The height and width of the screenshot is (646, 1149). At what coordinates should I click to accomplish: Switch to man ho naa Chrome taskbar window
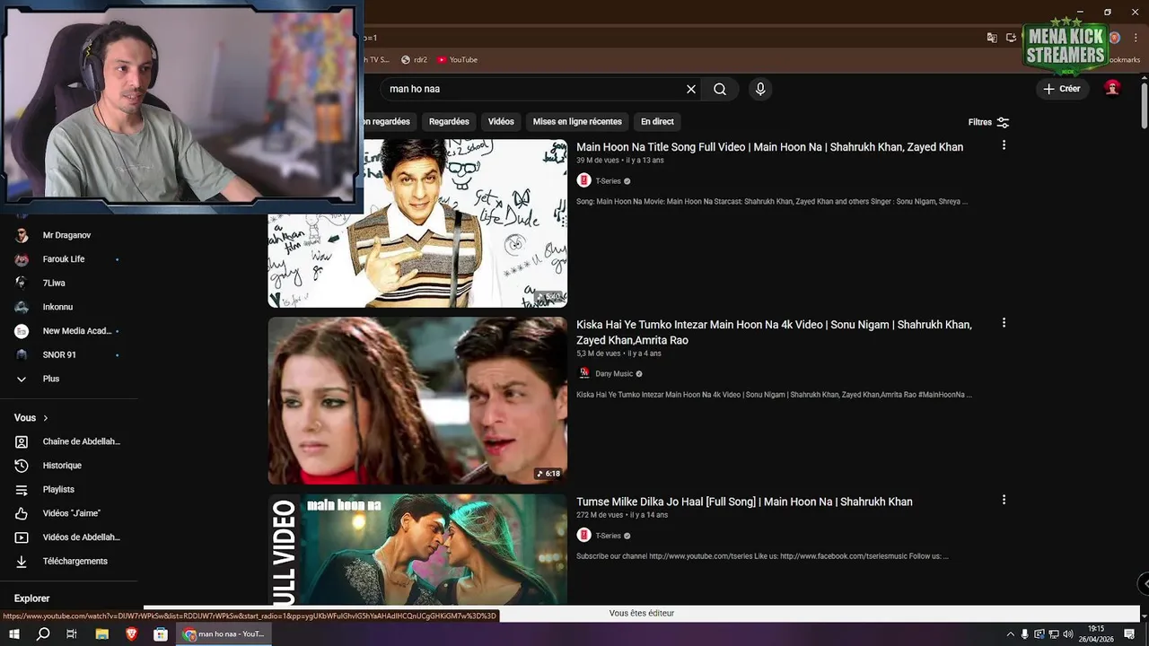tap(224, 634)
